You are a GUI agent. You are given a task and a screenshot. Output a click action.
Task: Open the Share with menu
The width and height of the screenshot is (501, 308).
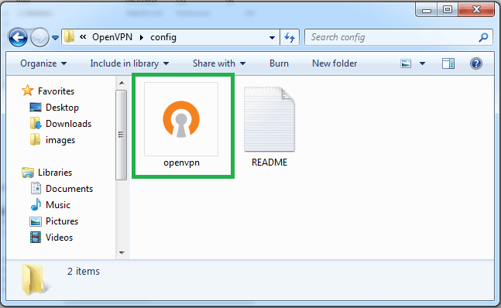click(x=219, y=63)
